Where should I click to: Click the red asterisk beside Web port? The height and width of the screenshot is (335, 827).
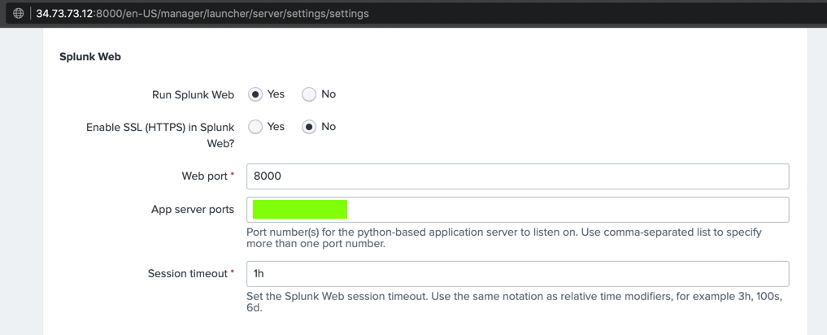pyautogui.click(x=233, y=176)
